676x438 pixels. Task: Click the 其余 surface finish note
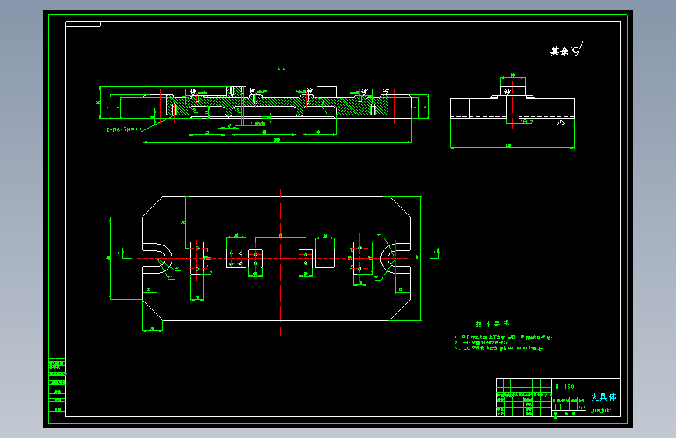pyautogui.click(x=567, y=50)
